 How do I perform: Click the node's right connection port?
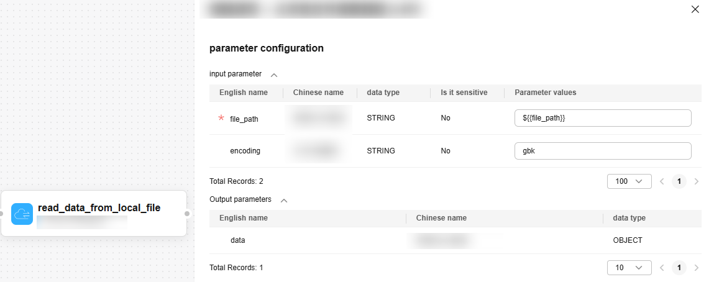point(187,214)
